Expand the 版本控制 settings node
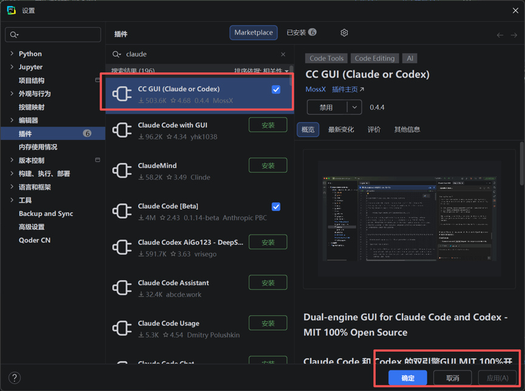The width and height of the screenshot is (525, 391). tap(12, 160)
